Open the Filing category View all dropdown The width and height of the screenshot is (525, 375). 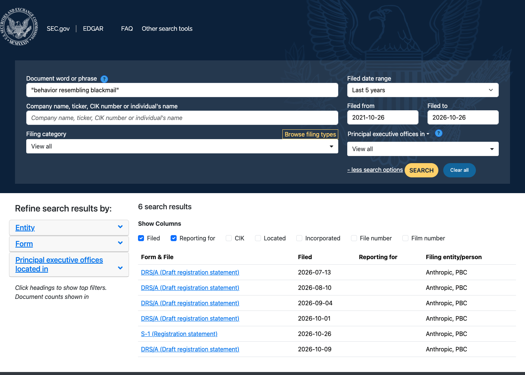(182, 146)
